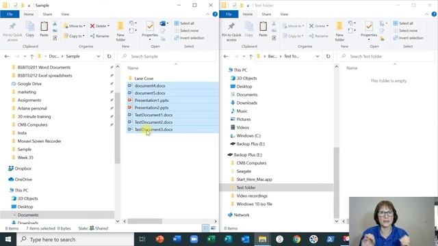Select Seagate folder in Test folder window
Viewport: 438px width, 246px height.
pyautogui.click(x=244, y=172)
